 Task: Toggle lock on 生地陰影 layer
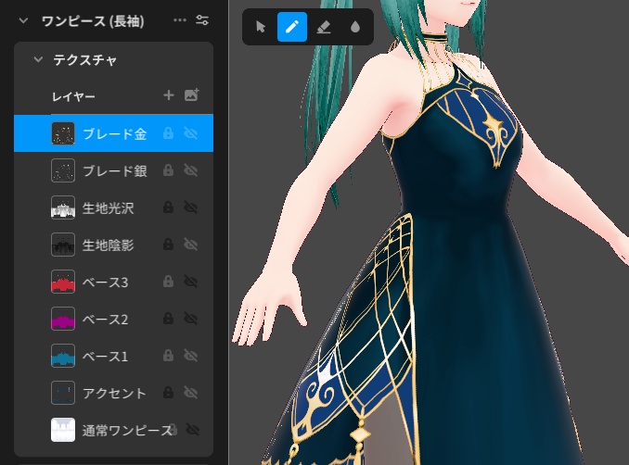(169, 245)
